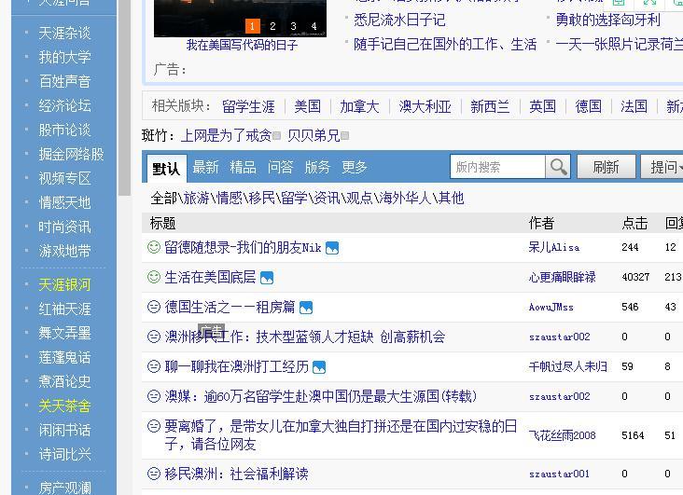683x495 pixels.
Task: Click the face icon before 聊一聊我在澳洲打工经历
Action: pyautogui.click(x=154, y=366)
